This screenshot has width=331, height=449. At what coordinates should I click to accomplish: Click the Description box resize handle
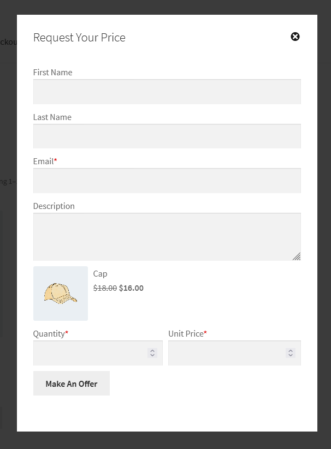pyautogui.click(x=297, y=256)
